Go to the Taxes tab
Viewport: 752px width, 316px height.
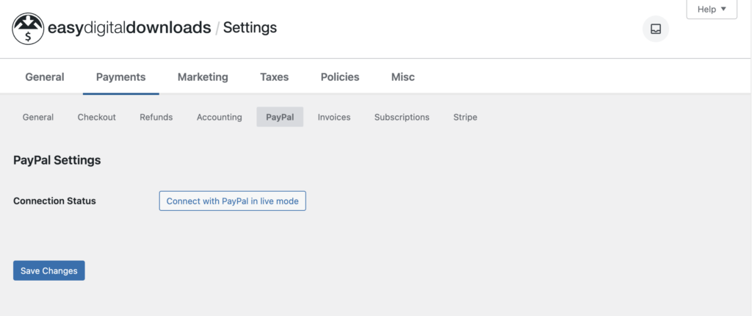point(275,77)
